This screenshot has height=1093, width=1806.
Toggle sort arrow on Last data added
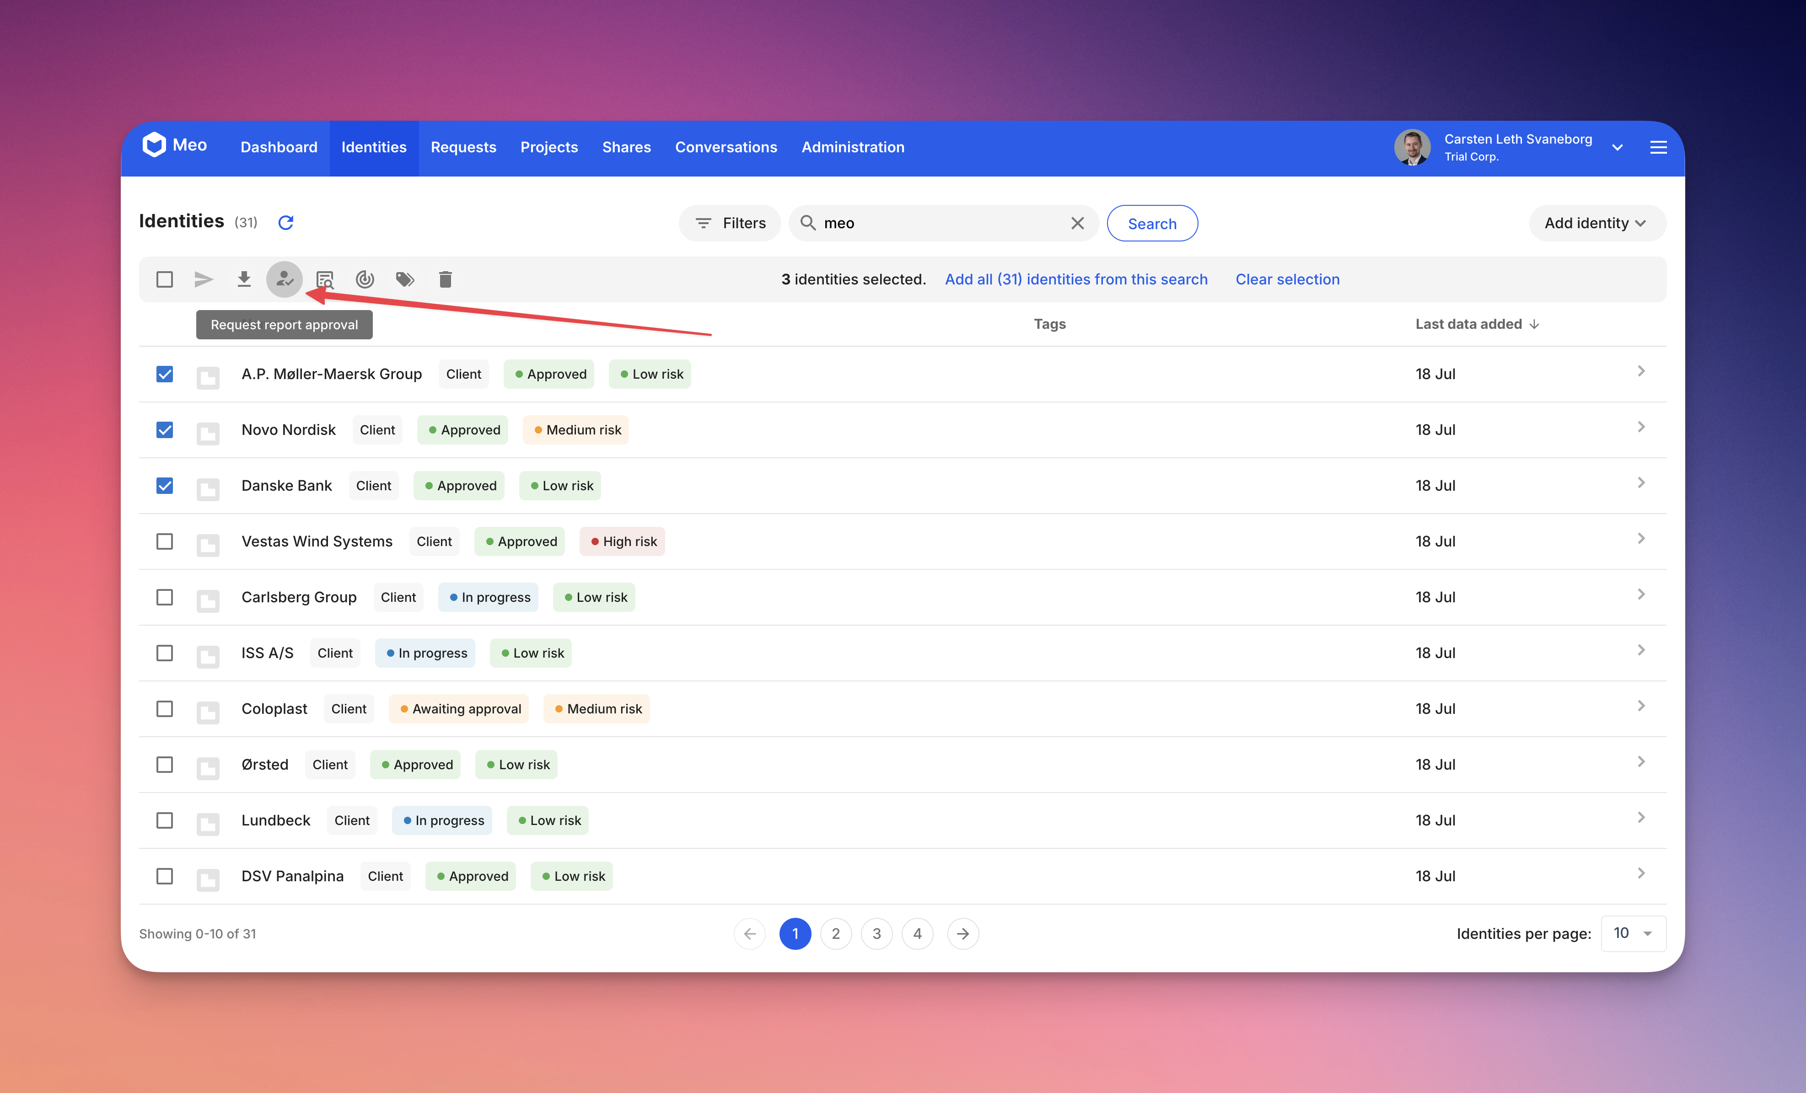(x=1535, y=325)
